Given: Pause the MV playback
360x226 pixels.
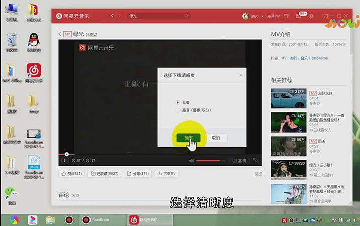Looking at the screenshot, I should pos(65,160).
